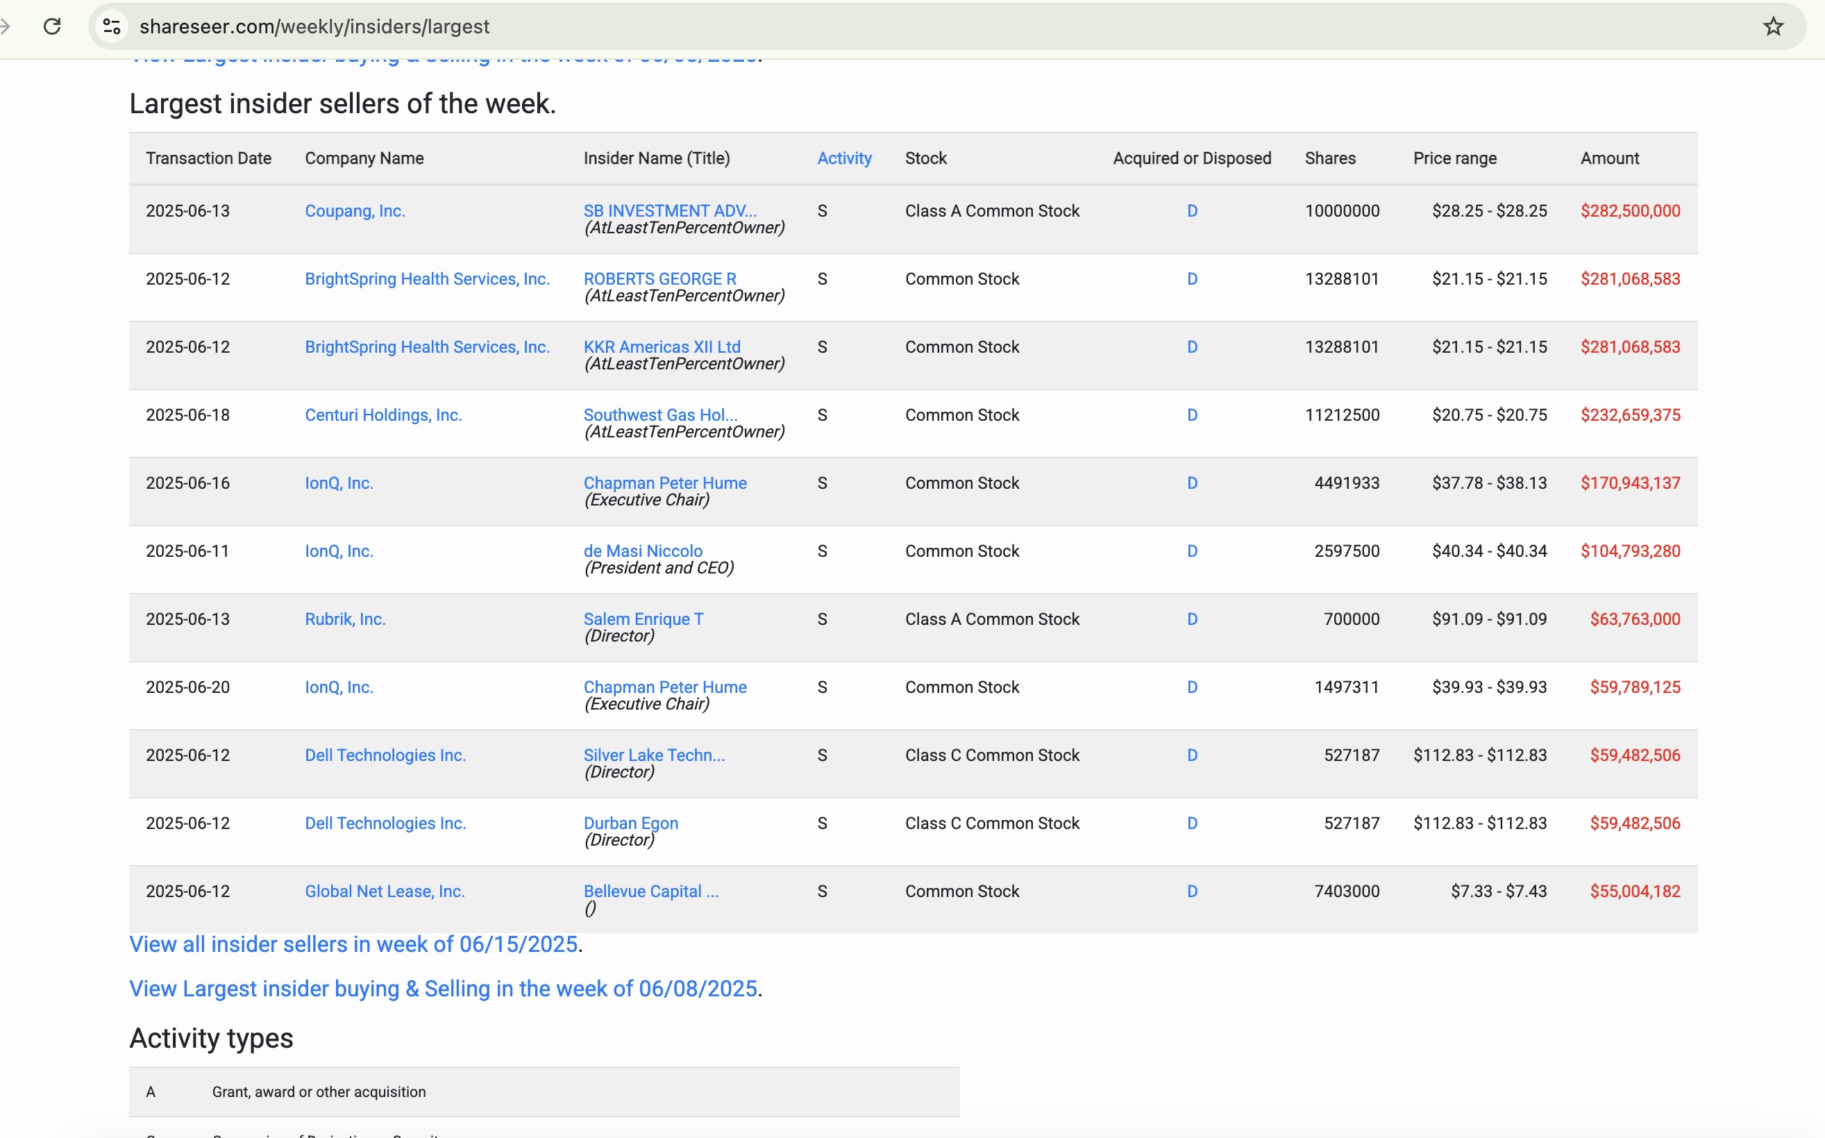The height and width of the screenshot is (1138, 1825).
Task: Click the D link in Coupang row
Action: [x=1192, y=211]
